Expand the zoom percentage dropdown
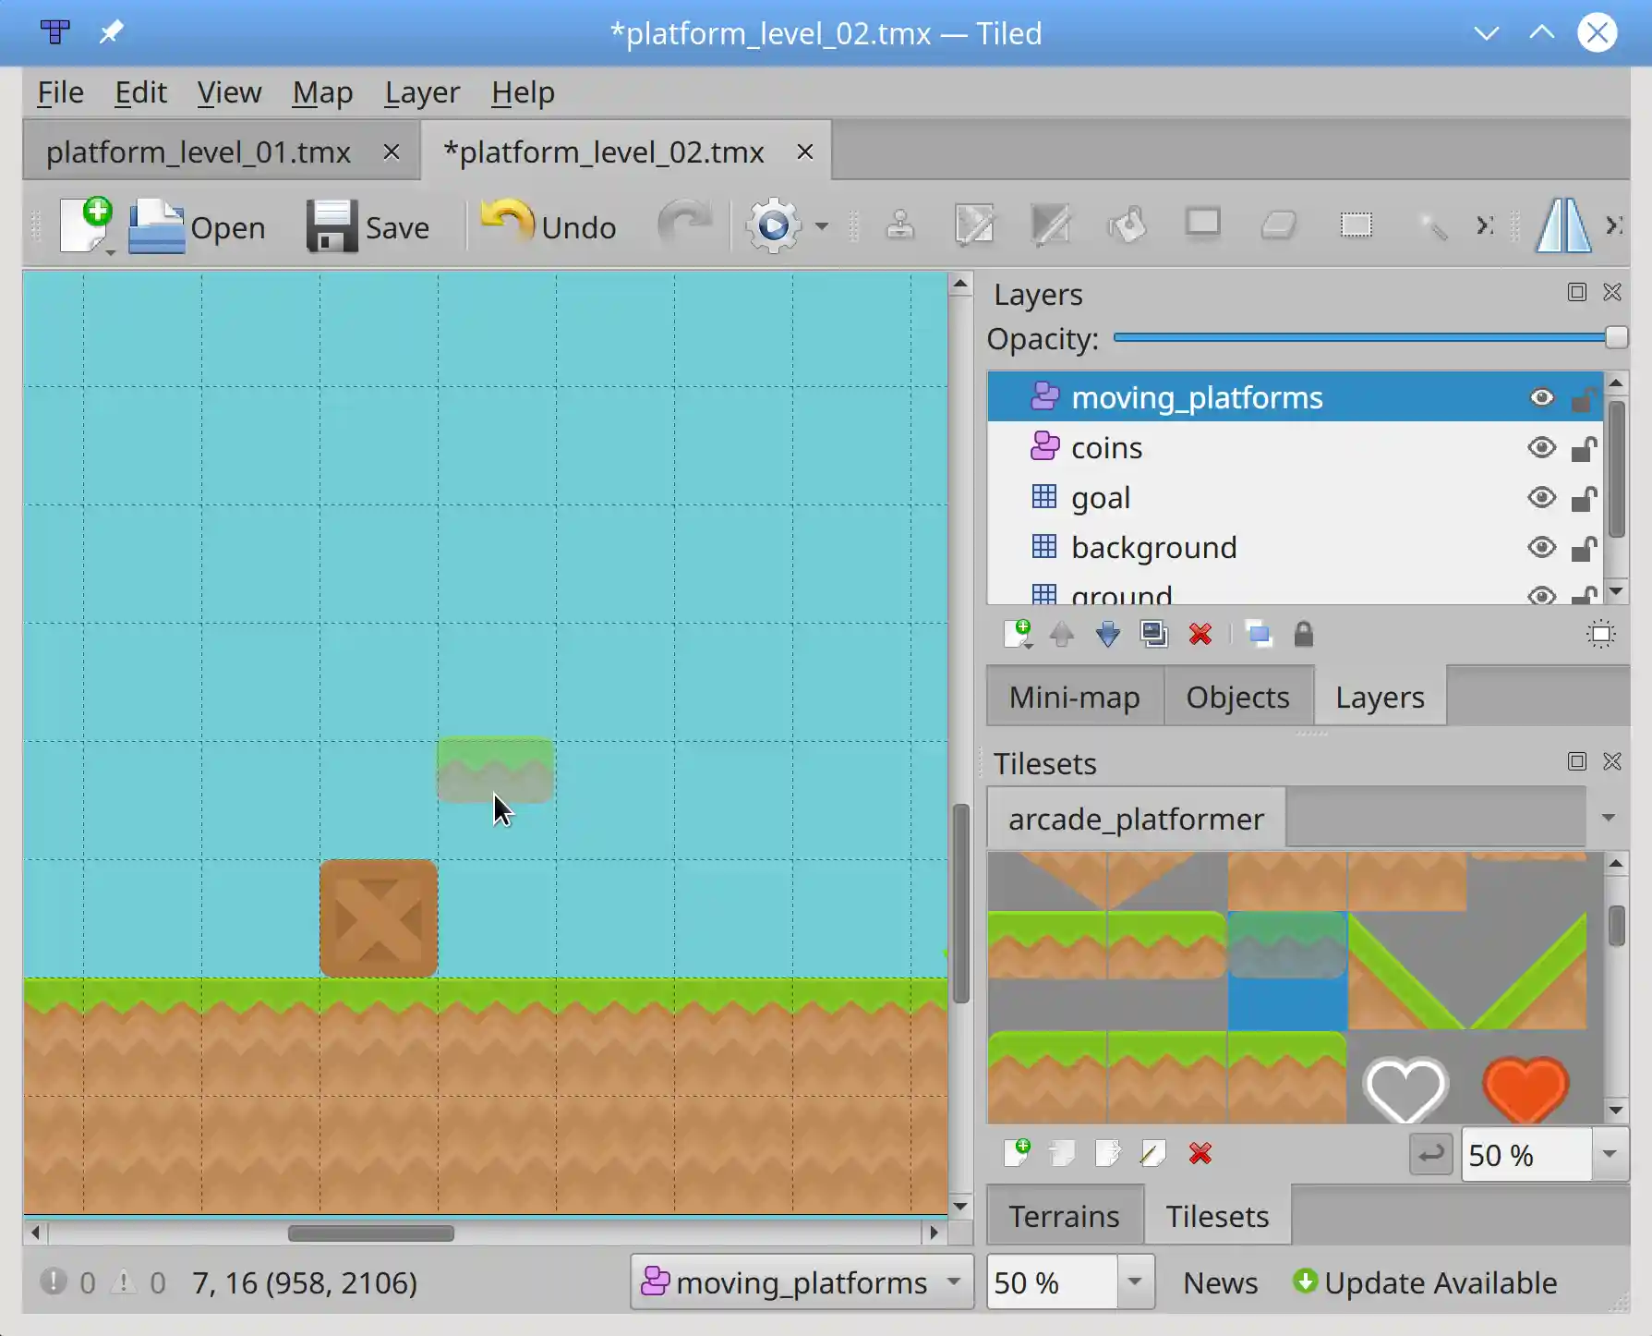The image size is (1652, 1336). (1135, 1282)
